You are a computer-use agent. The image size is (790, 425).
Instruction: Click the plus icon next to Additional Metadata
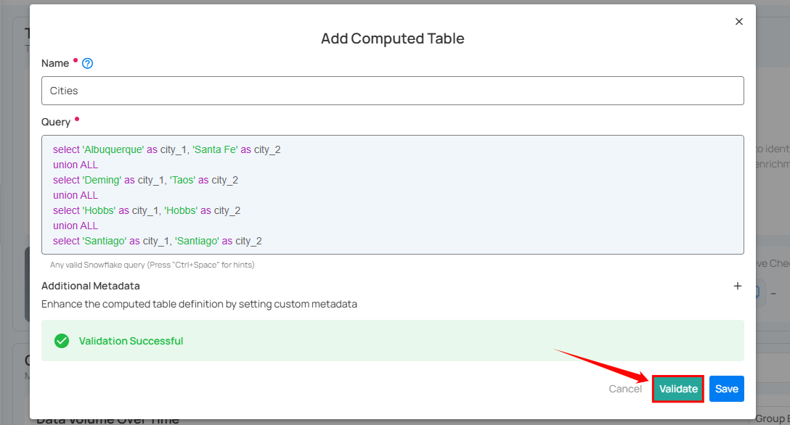point(738,286)
